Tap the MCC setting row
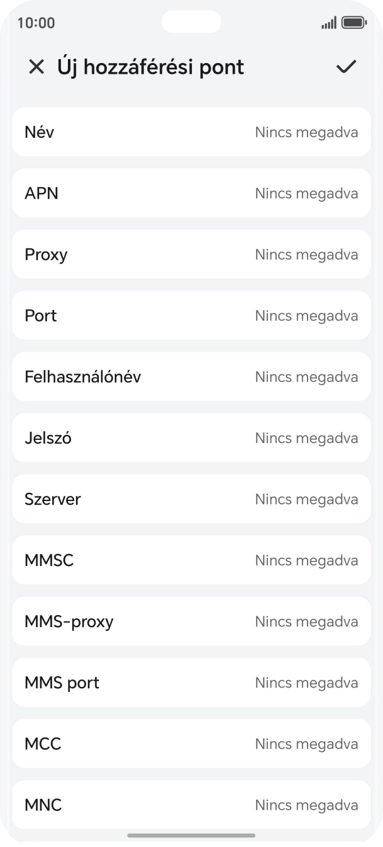The width and height of the screenshot is (383, 847). coord(191,744)
